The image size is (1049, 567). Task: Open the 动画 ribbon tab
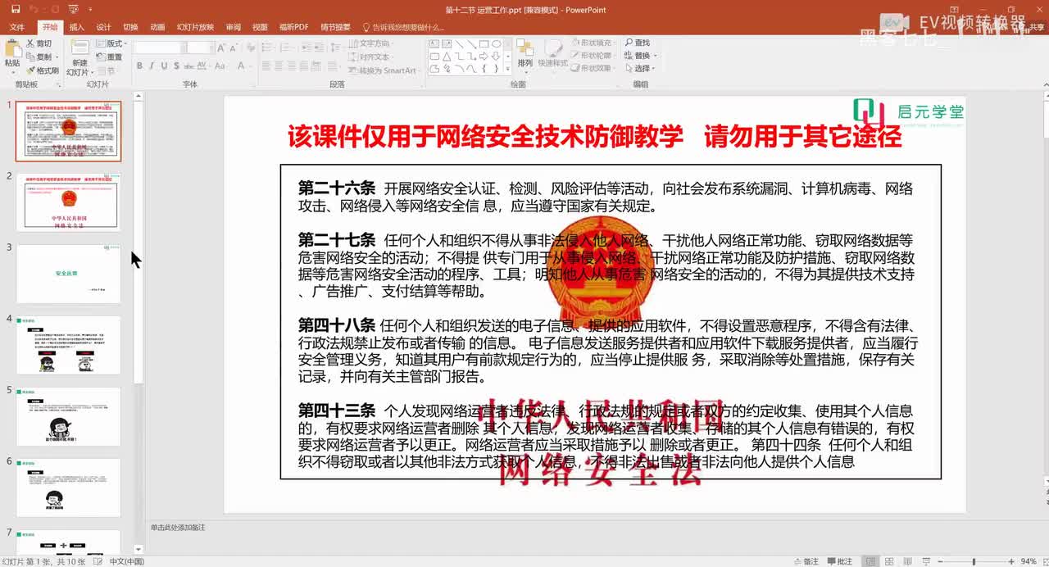[x=157, y=27]
